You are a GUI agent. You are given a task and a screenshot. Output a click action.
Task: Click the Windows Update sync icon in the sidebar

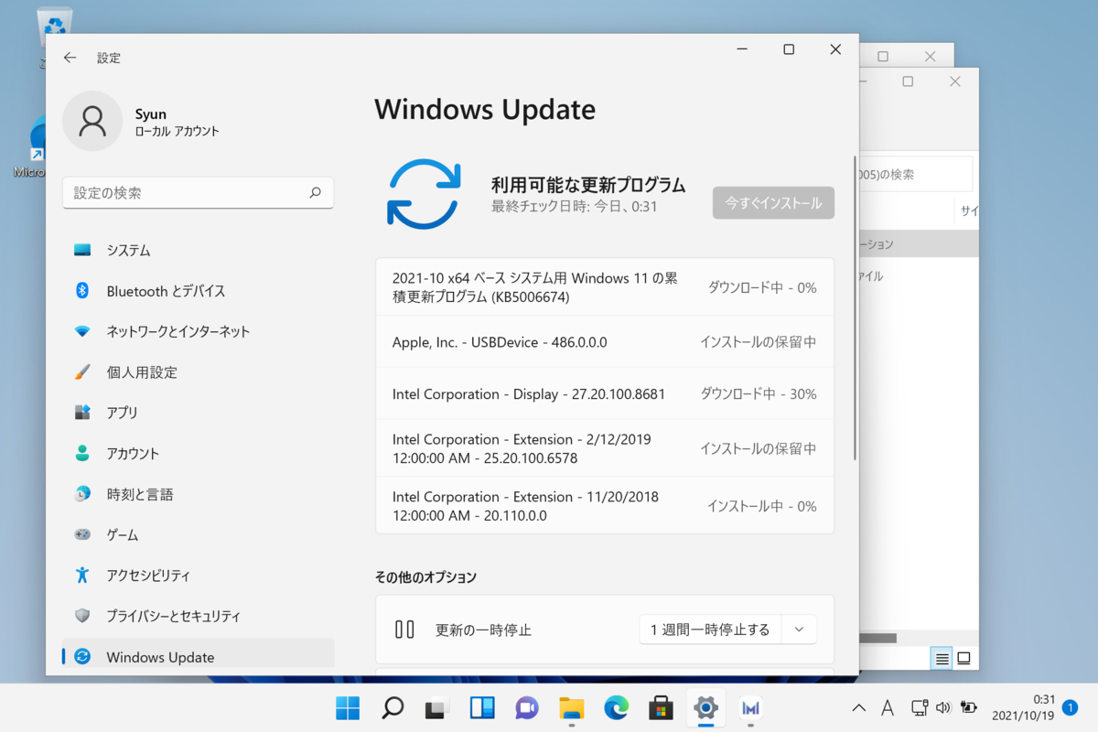coord(82,657)
